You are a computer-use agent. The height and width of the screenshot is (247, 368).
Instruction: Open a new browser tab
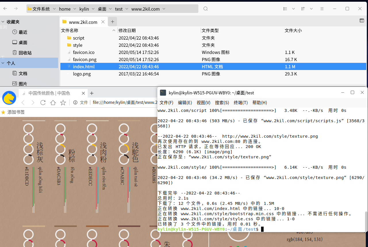point(92,93)
